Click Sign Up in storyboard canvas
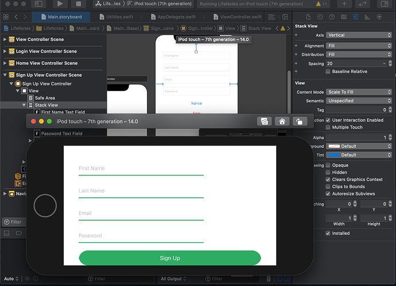 196,103
